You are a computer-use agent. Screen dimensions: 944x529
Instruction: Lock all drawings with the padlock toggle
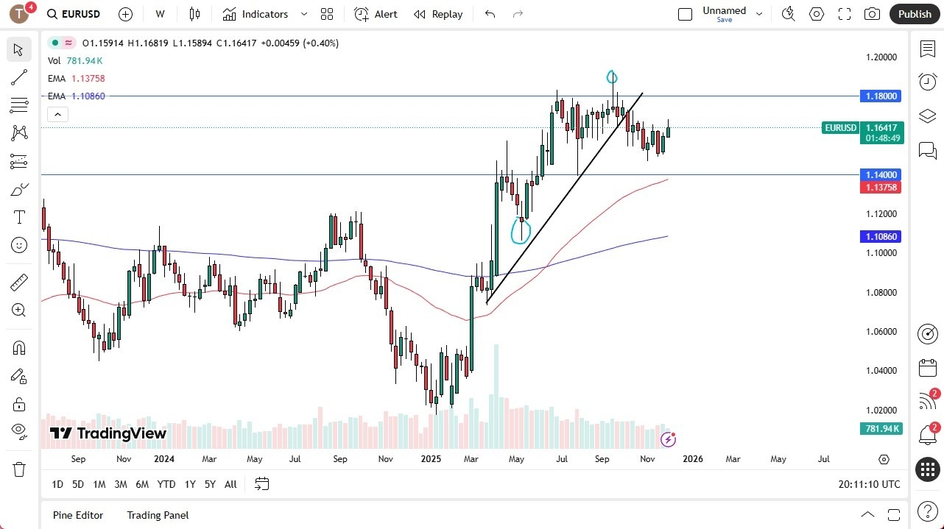pos(18,404)
